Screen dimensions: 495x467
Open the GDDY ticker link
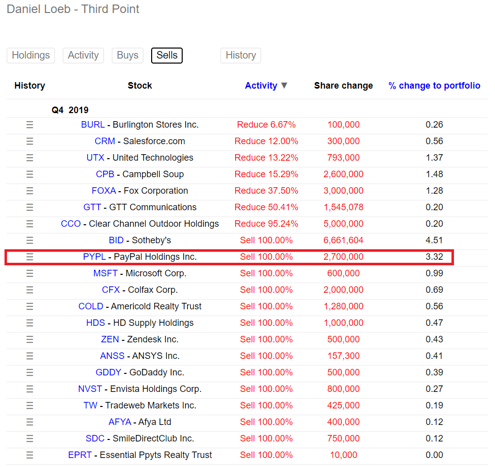[x=108, y=372]
